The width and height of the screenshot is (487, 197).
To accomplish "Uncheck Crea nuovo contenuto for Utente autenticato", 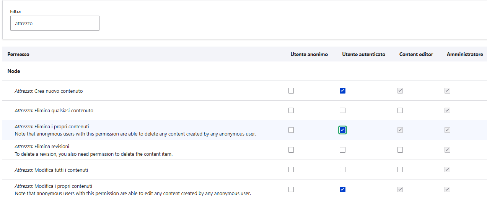I will 342,91.
